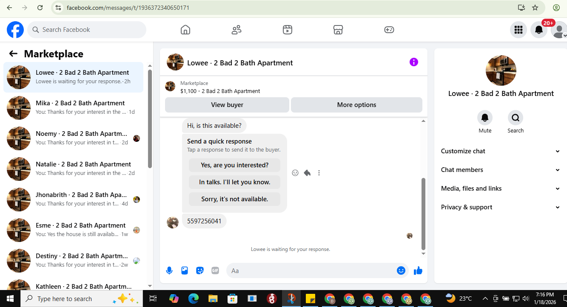Open Mika conversation in chat list
Image resolution: width=567 pixels, height=307 pixels.
point(73,108)
